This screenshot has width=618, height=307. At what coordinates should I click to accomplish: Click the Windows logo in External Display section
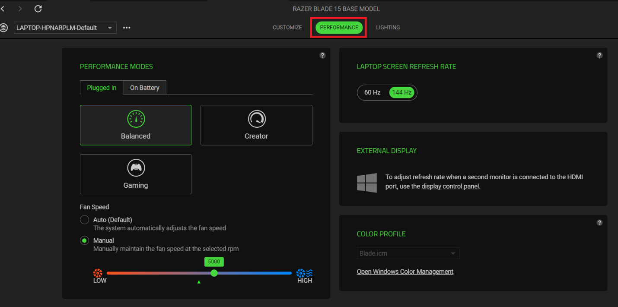tap(367, 183)
